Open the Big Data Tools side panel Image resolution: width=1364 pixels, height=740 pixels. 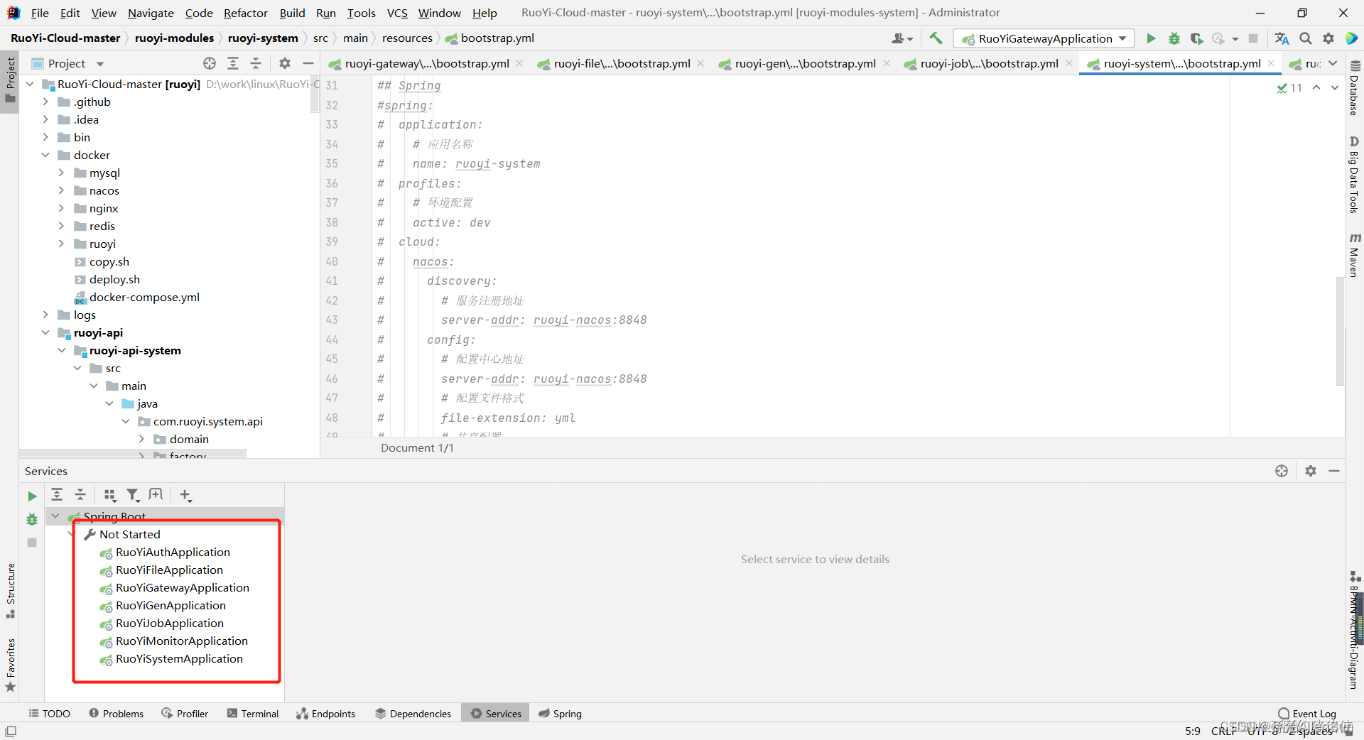1355,175
